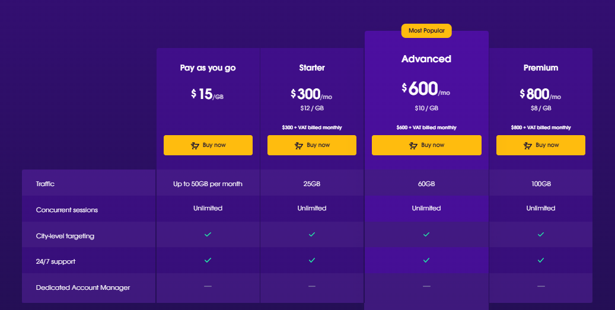Click Dedicated Account Manager dash under Premium
The height and width of the screenshot is (310, 615).
coord(541,286)
